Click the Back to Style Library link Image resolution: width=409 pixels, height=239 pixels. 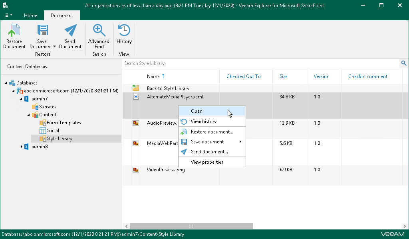168,88
